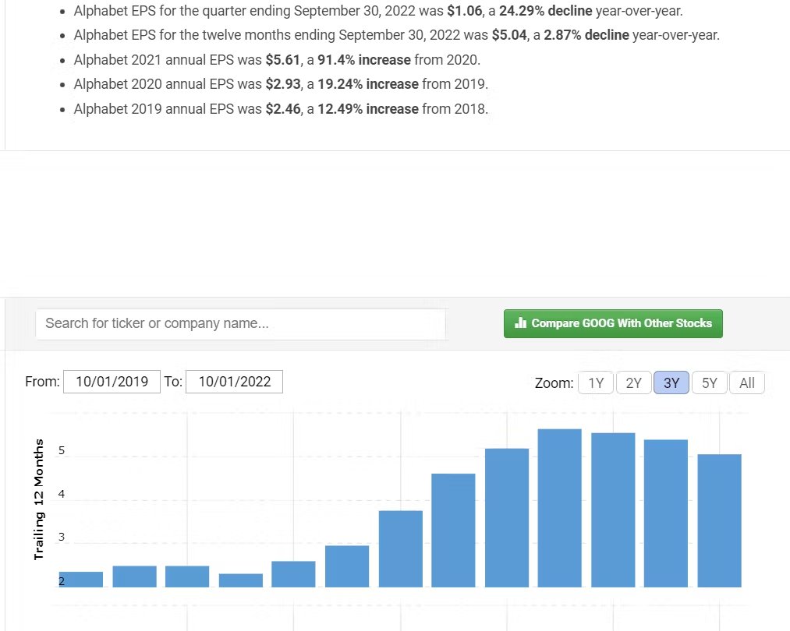Click the shortest bar in the chart
The height and width of the screenshot is (631, 790).
(x=240, y=580)
